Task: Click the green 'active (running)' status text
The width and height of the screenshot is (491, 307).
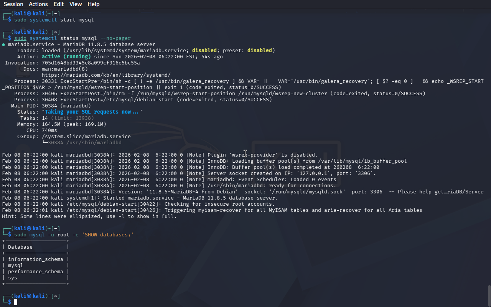Action: [66, 57]
